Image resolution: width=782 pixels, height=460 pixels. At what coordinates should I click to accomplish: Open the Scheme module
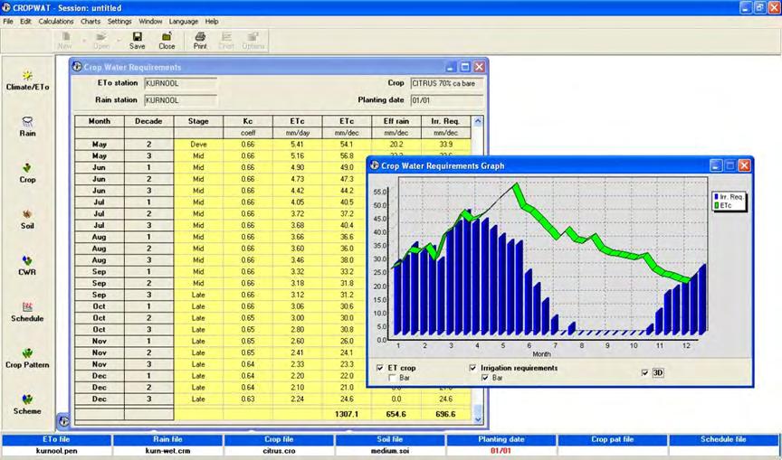[27, 405]
